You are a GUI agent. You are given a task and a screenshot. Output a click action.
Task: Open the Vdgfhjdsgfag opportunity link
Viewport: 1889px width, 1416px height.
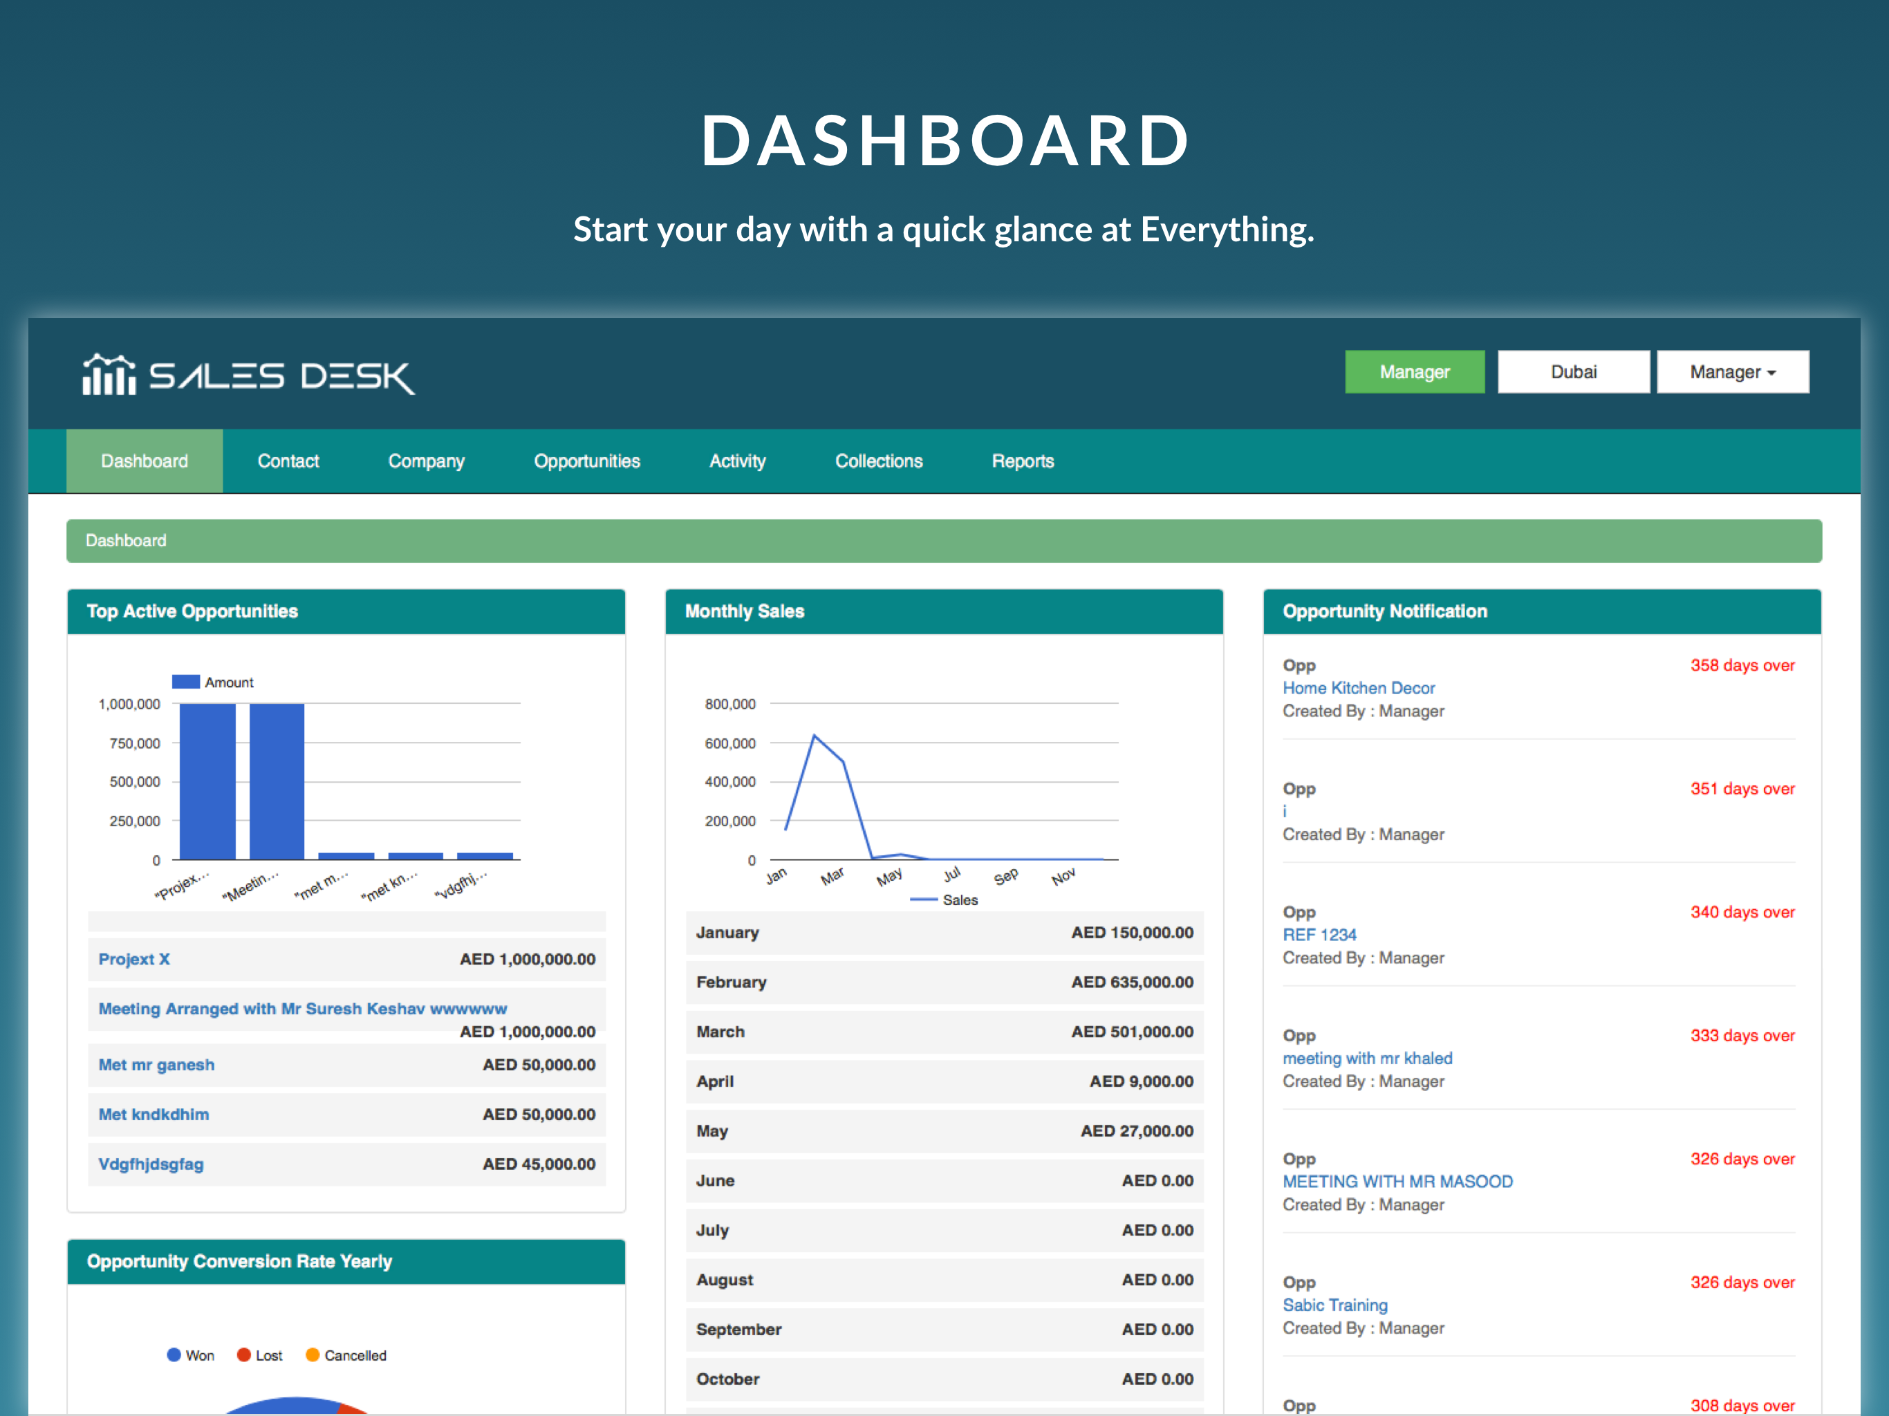[151, 1164]
